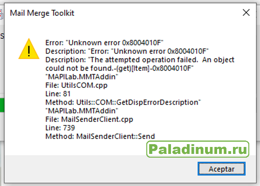
Task: Click the partially hidden red icon behind dialog
Action: click(x=1, y=14)
